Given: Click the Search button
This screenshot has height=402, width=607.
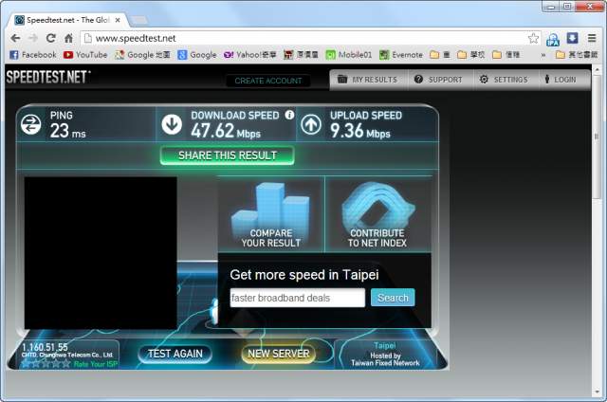Looking at the screenshot, I should tap(393, 298).
